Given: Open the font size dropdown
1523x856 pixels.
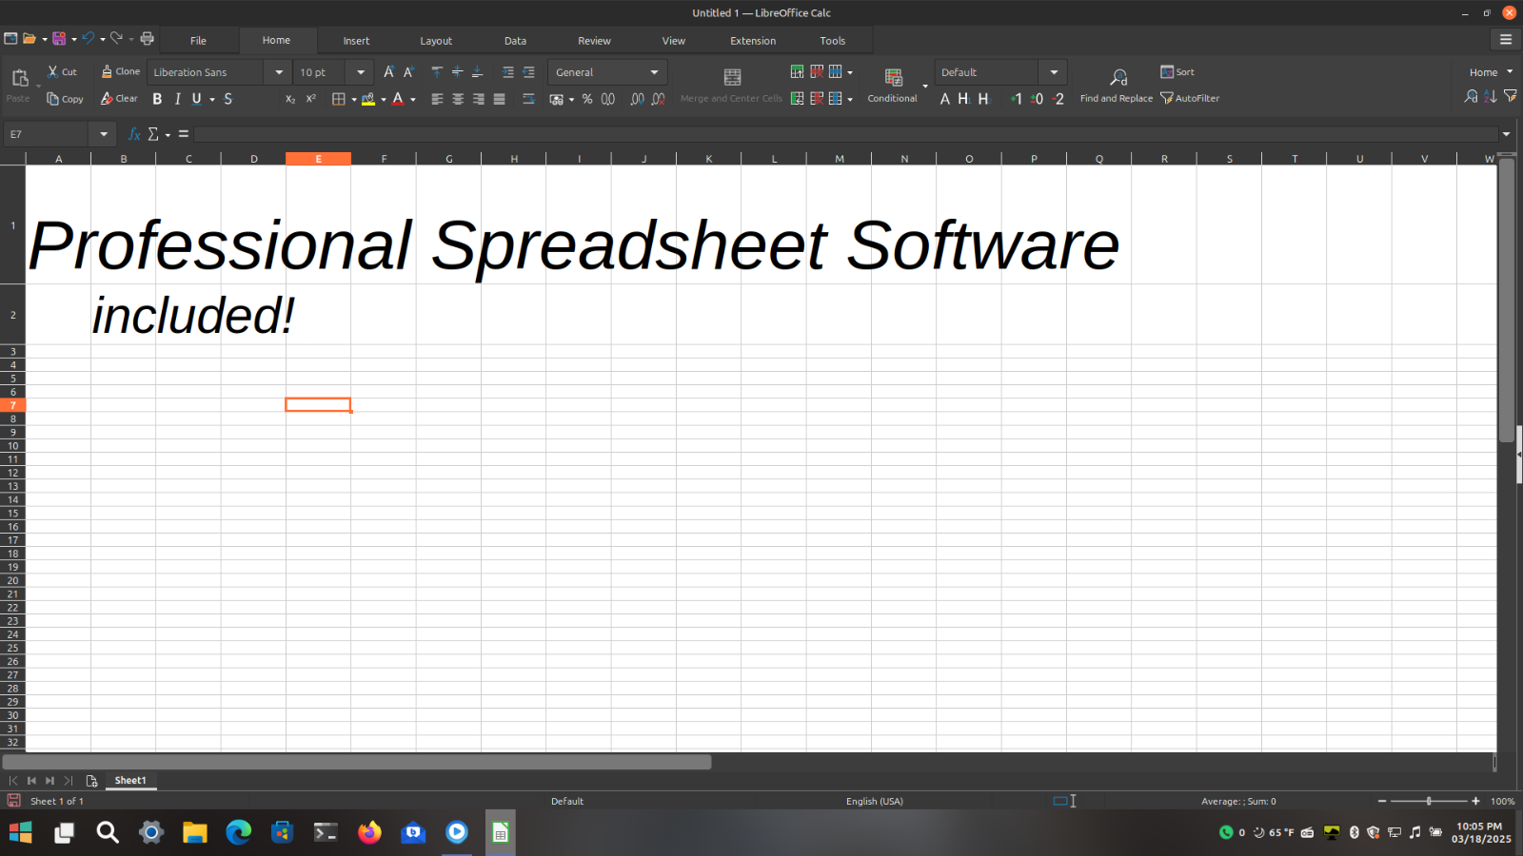Looking at the screenshot, I should click(x=361, y=72).
